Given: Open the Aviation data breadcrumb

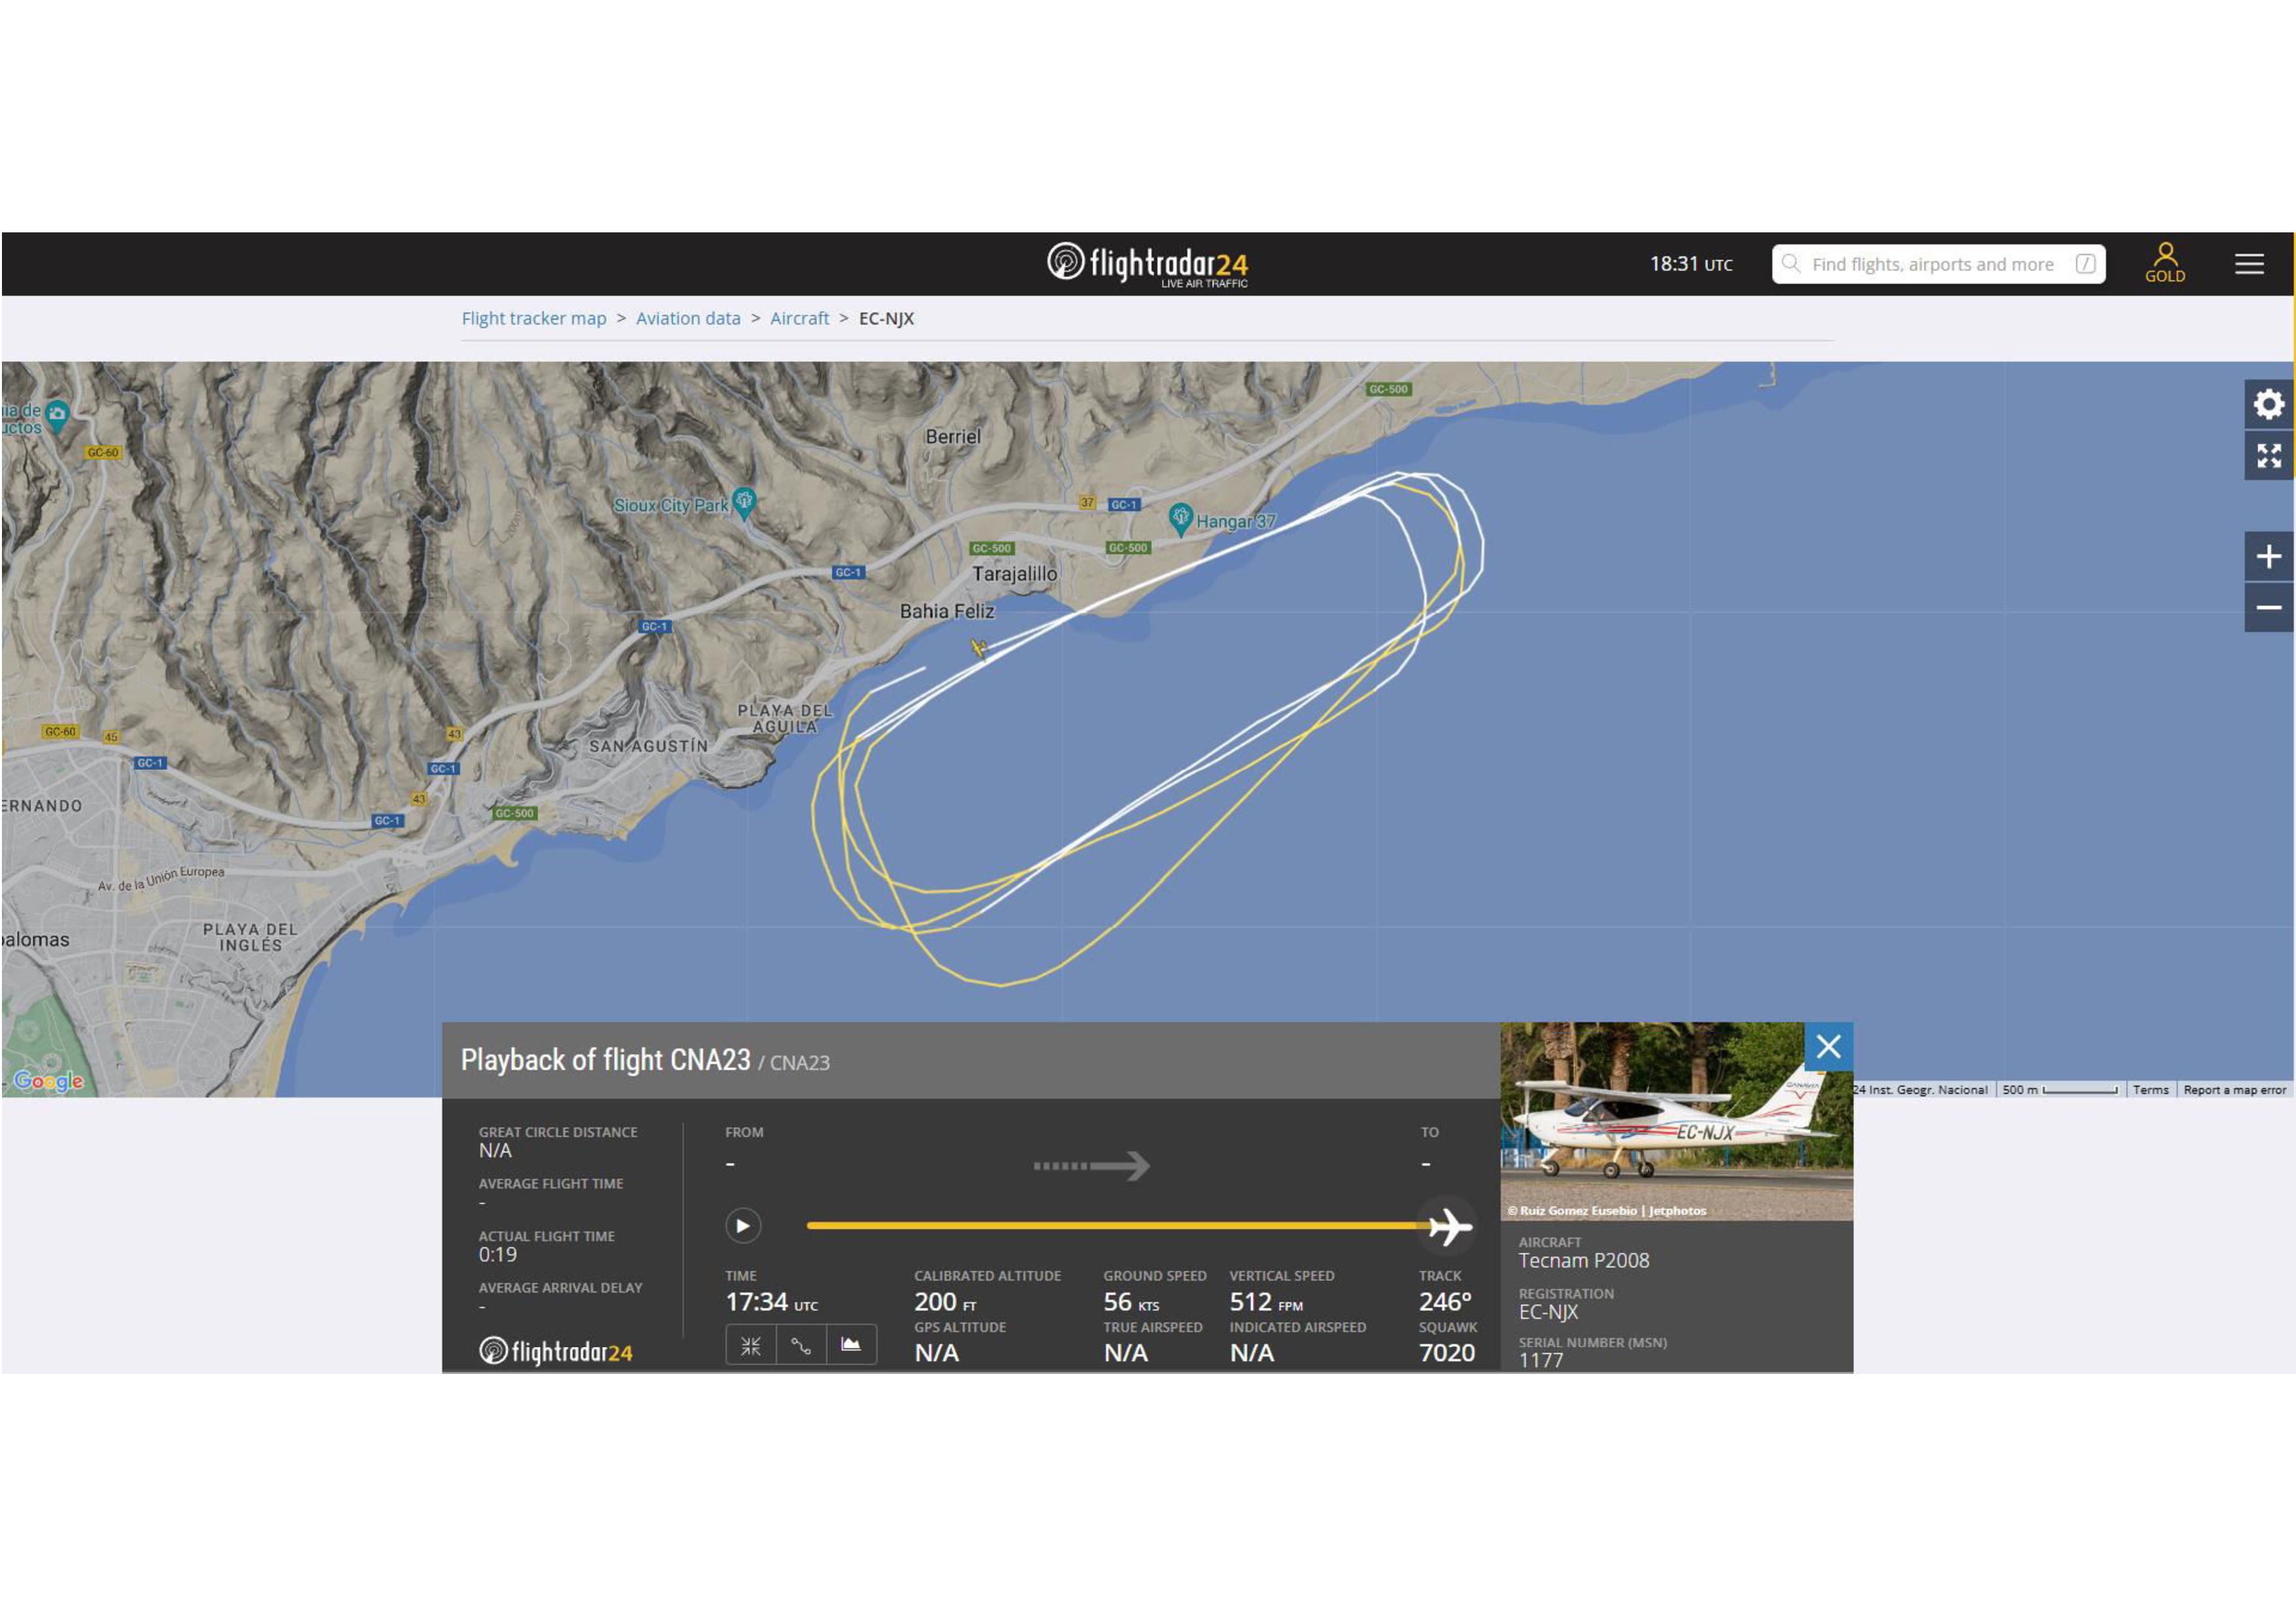Looking at the screenshot, I should tap(688, 318).
